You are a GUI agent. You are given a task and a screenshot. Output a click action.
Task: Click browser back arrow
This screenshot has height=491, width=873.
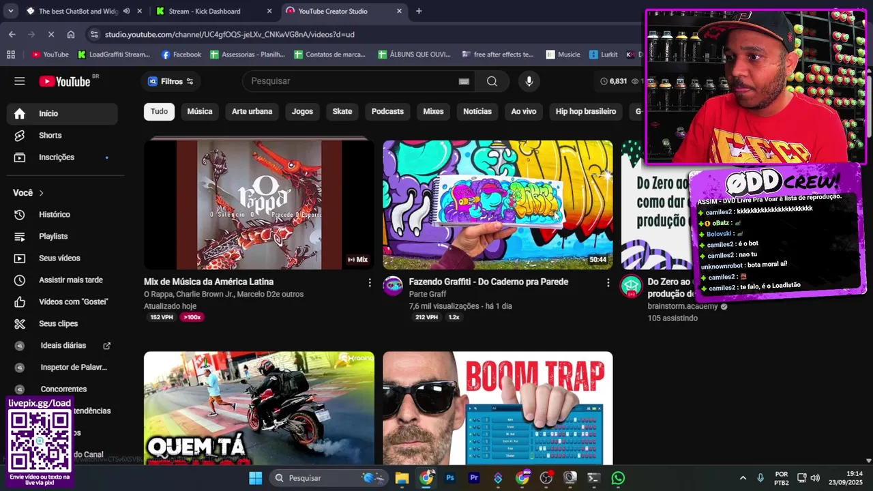(x=12, y=34)
